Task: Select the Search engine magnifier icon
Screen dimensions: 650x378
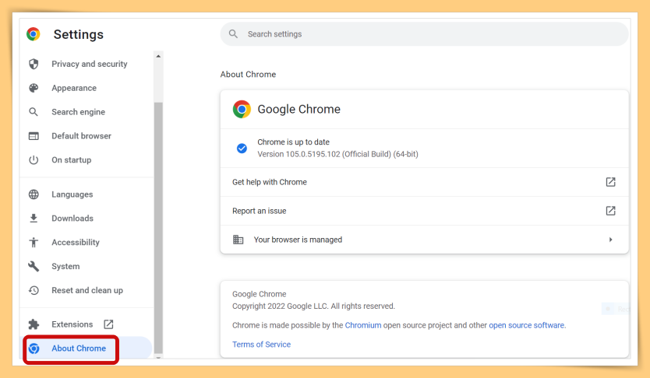Action: (x=34, y=112)
